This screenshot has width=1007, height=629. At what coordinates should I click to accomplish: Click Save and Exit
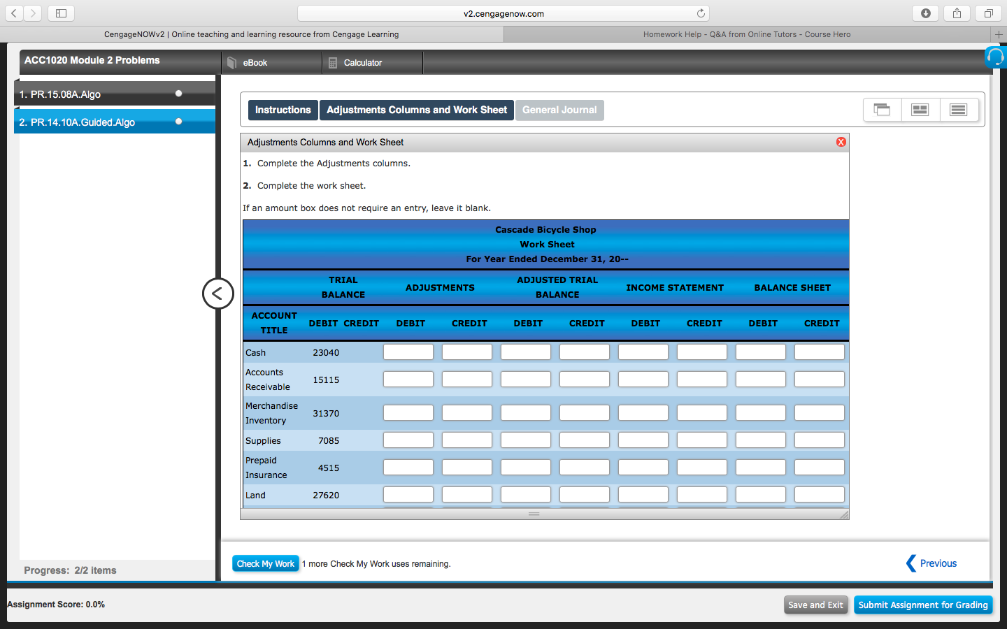click(815, 605)
